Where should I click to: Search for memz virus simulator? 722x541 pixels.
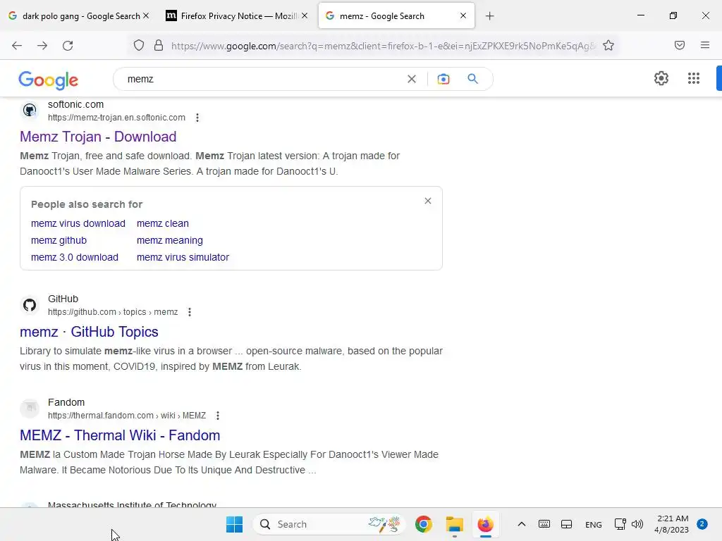click(x=183, y=258)
